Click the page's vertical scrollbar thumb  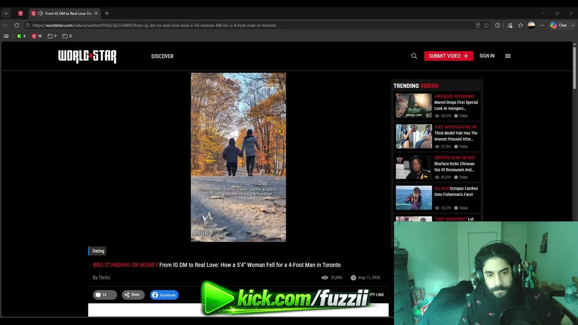[574, 68]
